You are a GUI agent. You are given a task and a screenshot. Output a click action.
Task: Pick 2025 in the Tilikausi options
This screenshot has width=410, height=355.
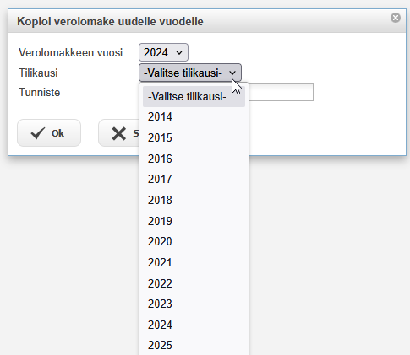[194, 345]
